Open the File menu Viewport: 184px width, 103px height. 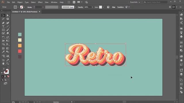click(x=8, y=2)
